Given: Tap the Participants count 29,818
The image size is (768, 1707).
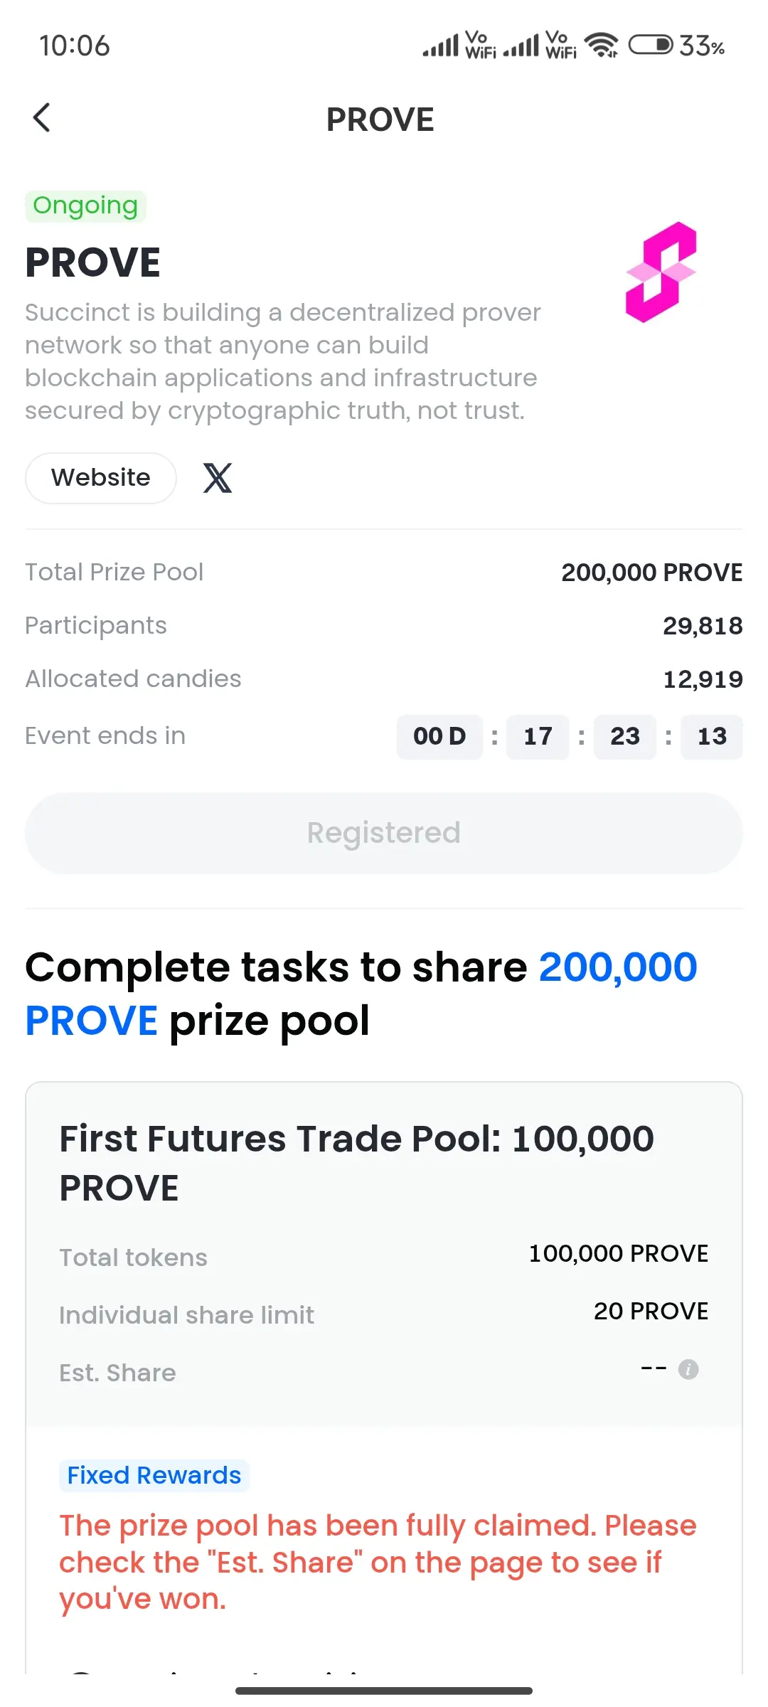Looking at the screenshot, I should (703, 626).
